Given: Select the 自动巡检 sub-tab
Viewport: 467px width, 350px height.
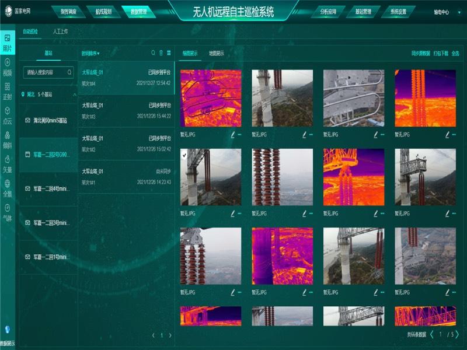Looking at the screenshot, I should pyautogui.click(x=30, y=32).
